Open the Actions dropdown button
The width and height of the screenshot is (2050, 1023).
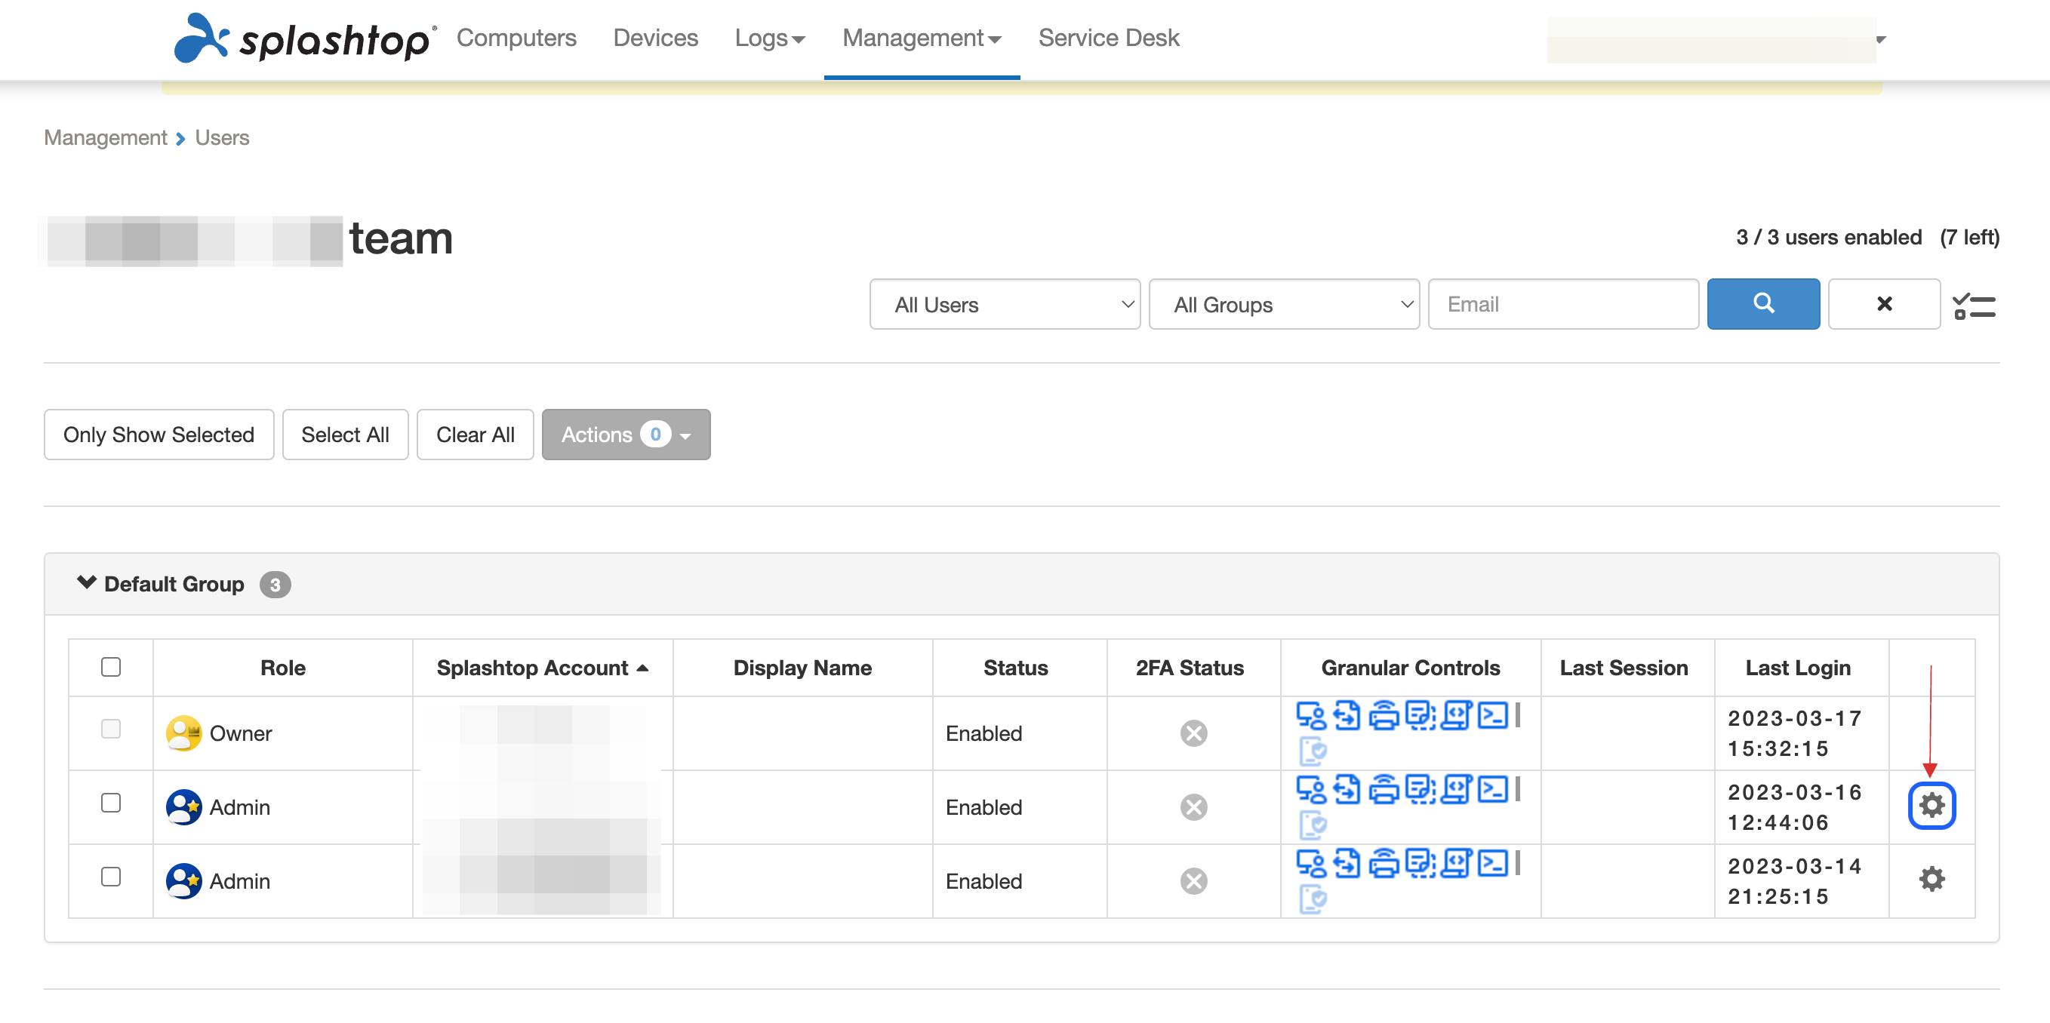[x=626, y=435]
